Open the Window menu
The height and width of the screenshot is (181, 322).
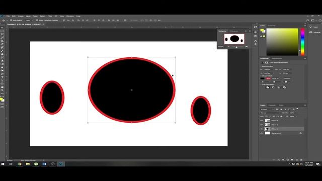point(70,16)
